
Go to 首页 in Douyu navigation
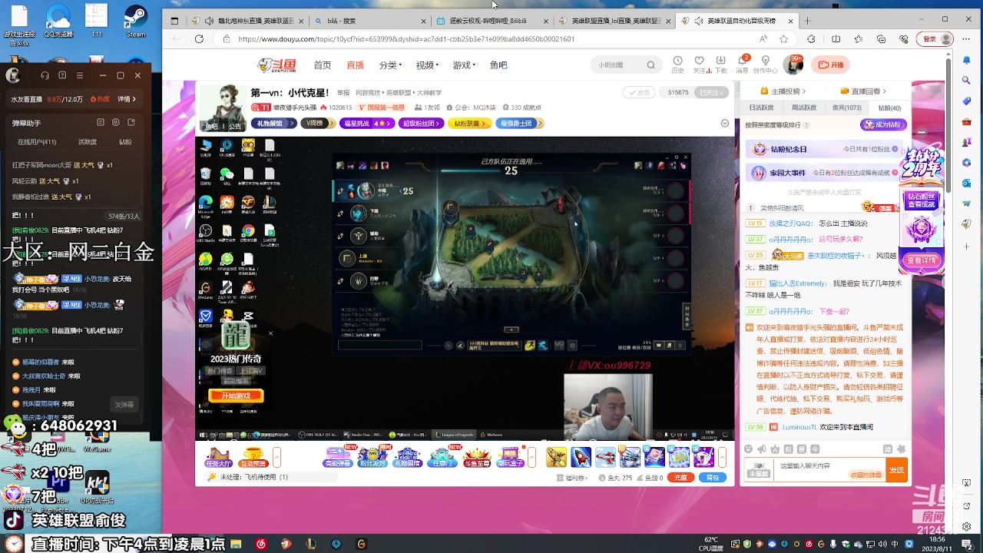323,65
